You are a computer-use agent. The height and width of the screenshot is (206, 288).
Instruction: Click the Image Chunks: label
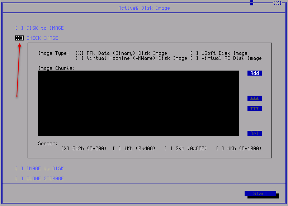click(x=56, y=68)
